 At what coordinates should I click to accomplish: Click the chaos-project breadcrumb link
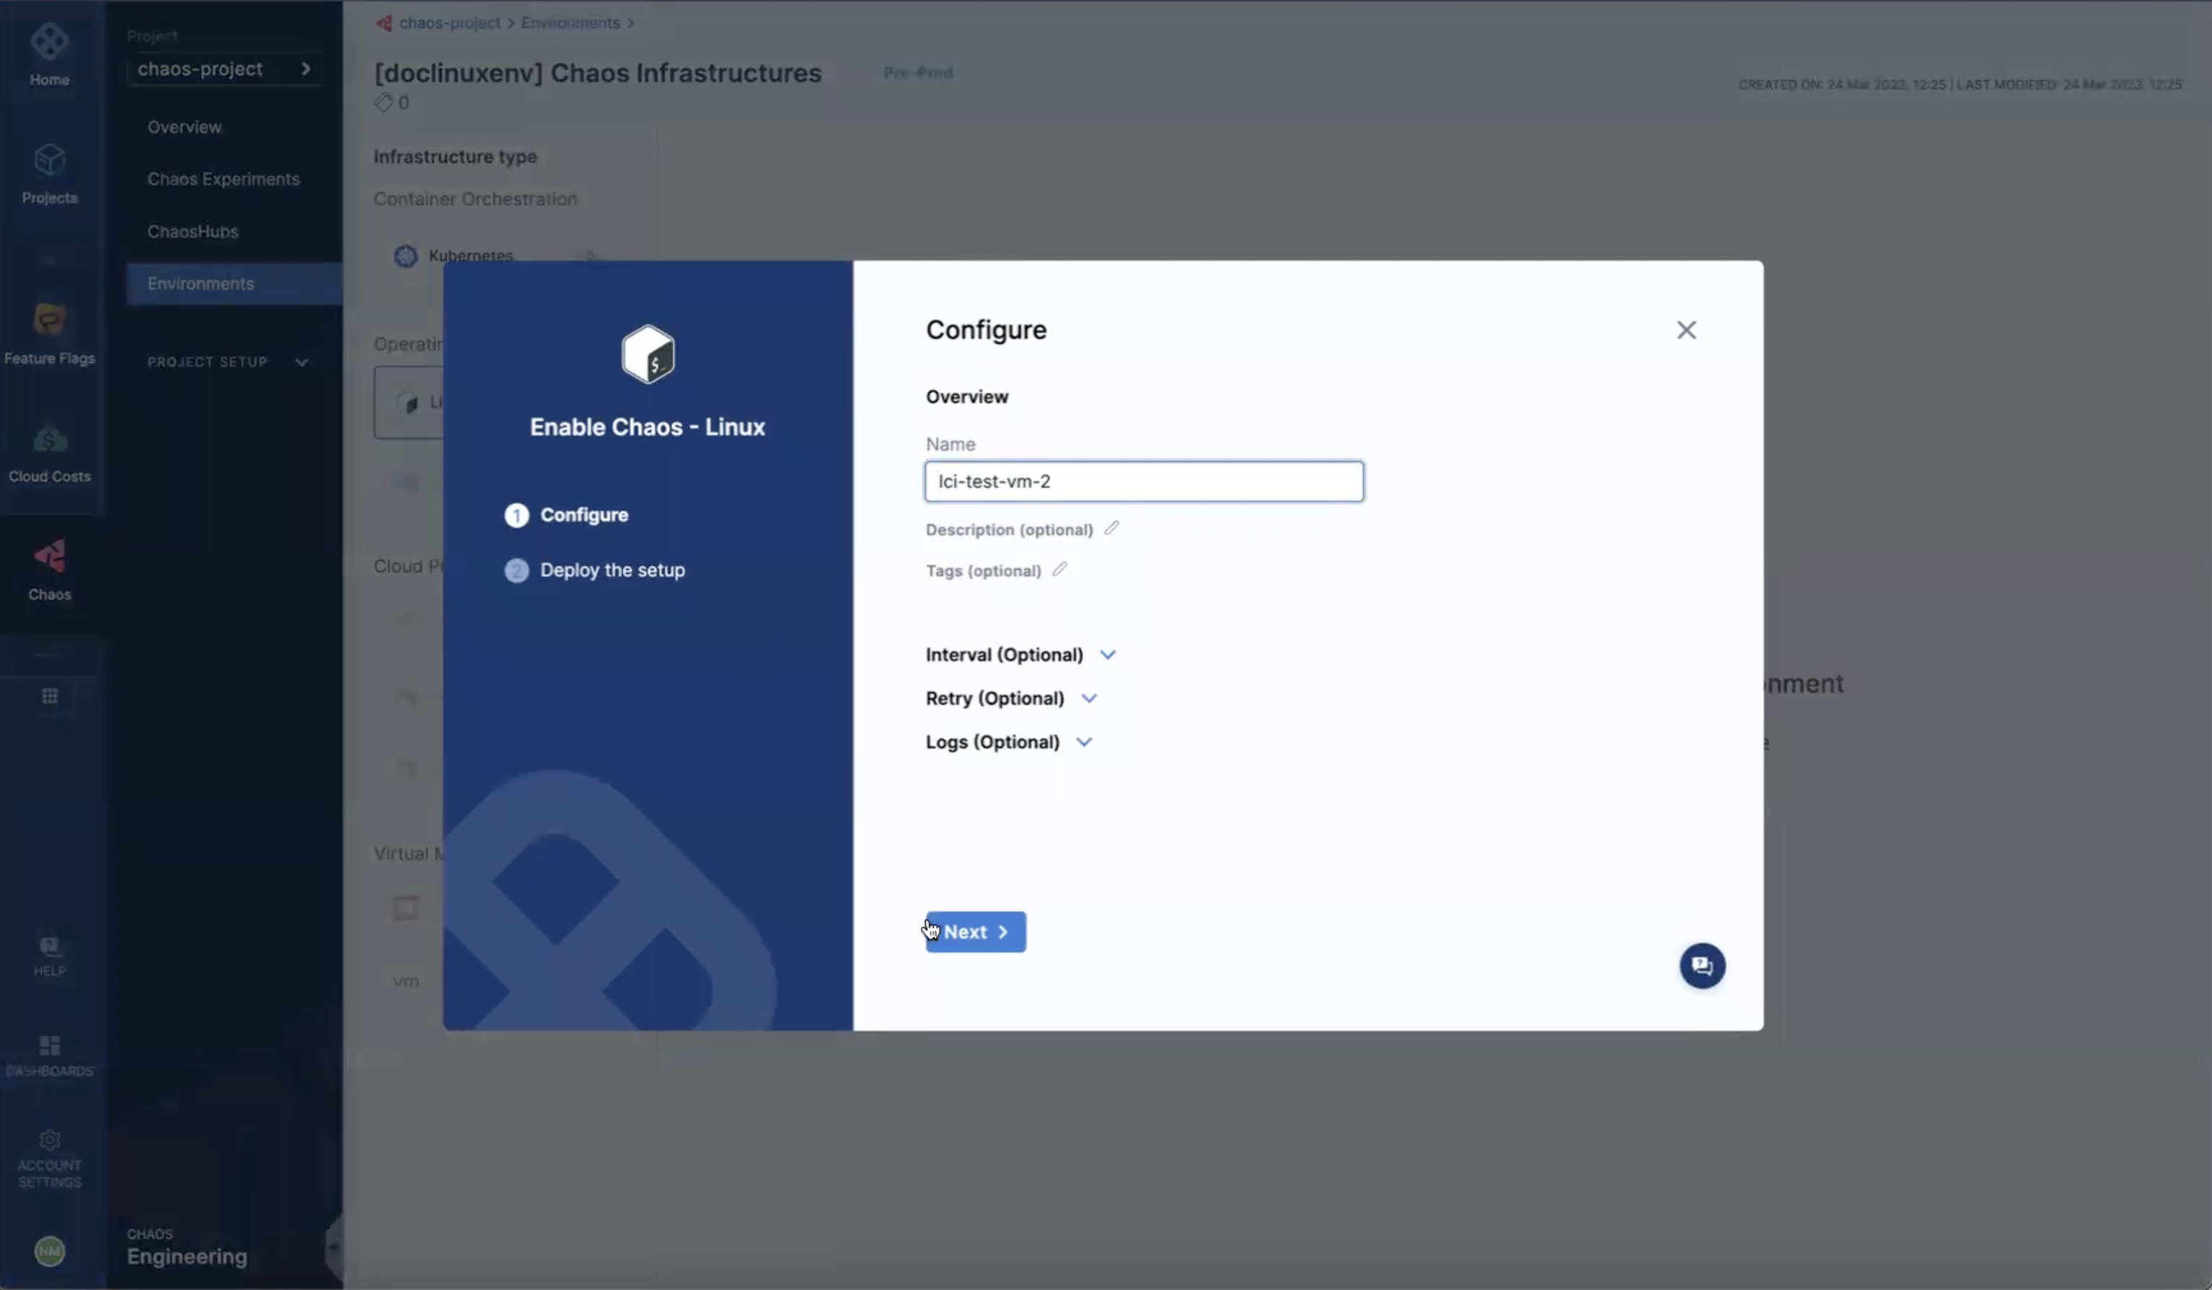coord(450,23)
